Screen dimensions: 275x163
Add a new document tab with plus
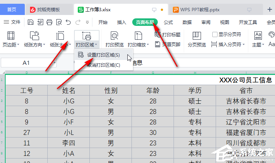point(269,9)
